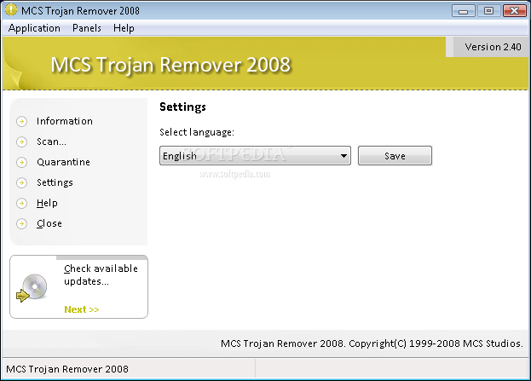Screen dimensions: 531x381
Task: Open the Quarantine panel
Action: point(63,162)
